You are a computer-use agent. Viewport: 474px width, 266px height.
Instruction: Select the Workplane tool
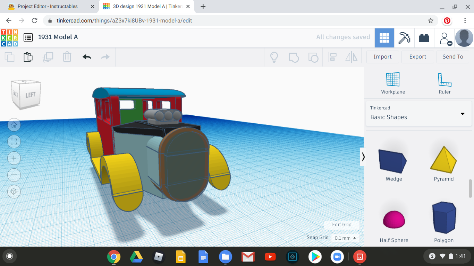click(x=393, y=82)
